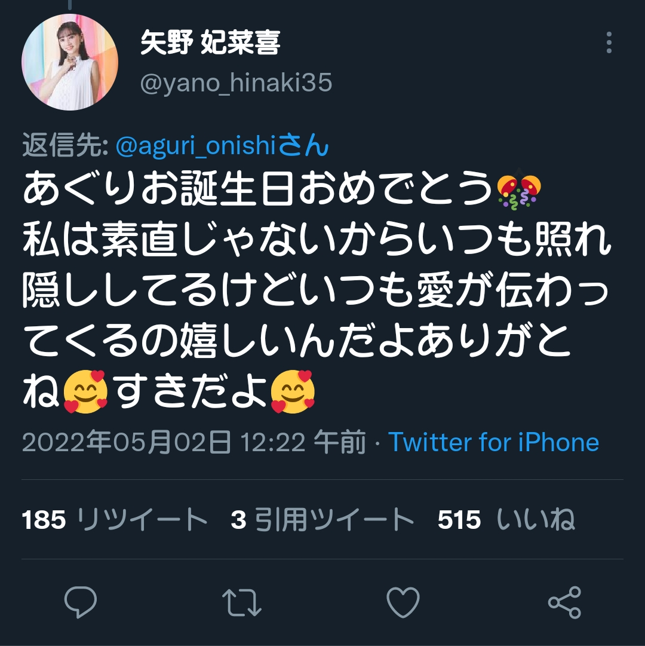
Task: Tap the 返信先 reply-to label
Action: pos(65,145)
